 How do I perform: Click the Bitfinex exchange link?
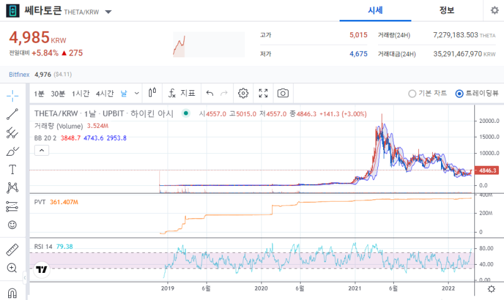(x=19, y=74)
